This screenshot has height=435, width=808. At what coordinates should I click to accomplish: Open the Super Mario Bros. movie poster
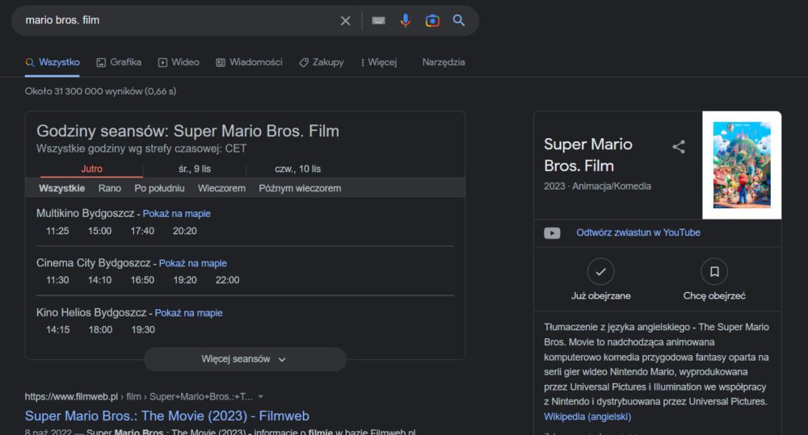pos(742,165)
